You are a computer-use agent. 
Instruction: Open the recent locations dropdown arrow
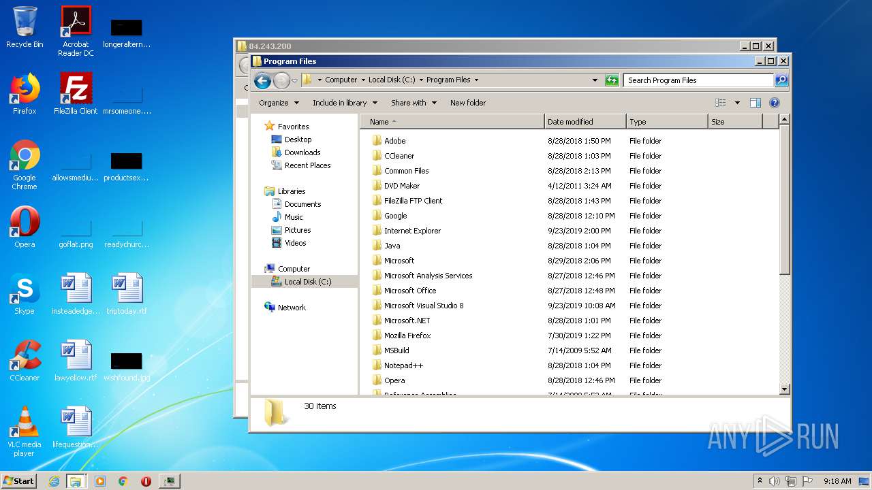(x=294, y=80)
